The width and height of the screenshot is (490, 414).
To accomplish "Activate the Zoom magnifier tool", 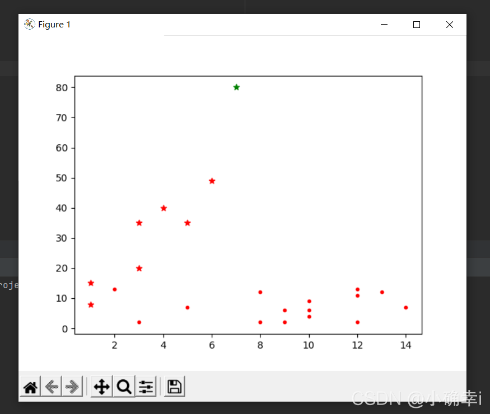I will pyautogui.click(x=124, y=387).
